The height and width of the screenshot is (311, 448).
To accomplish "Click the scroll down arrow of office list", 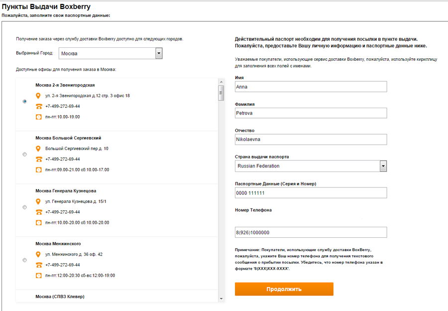I will click(x=221, y=299).
